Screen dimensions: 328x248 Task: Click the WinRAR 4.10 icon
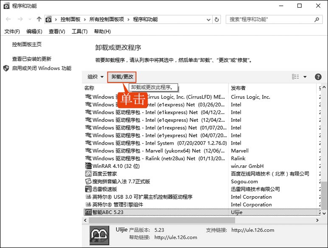tap(88, 166)
